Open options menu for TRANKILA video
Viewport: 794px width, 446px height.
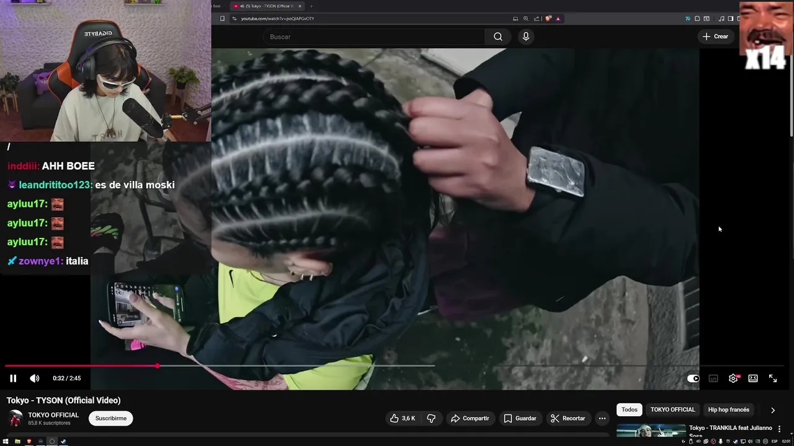[779, 429]
